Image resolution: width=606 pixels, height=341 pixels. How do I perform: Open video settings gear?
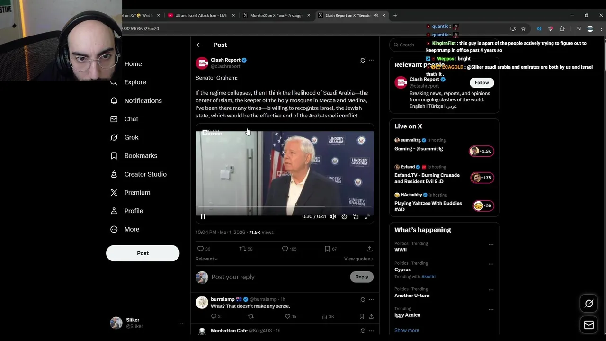pos(344,216)
